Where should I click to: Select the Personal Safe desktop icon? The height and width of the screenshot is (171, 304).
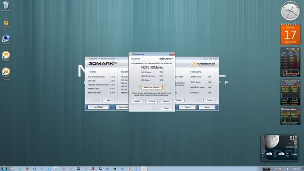tap(6, 23)
